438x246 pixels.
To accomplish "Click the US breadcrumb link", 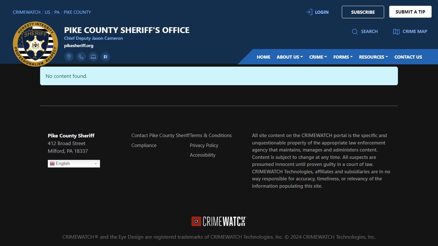I will [47, 12].
